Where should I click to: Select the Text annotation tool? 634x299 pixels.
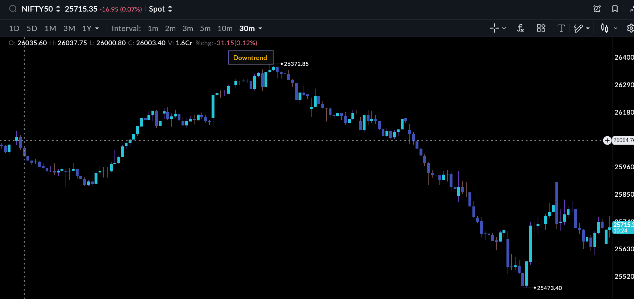(x=561, y=28)
